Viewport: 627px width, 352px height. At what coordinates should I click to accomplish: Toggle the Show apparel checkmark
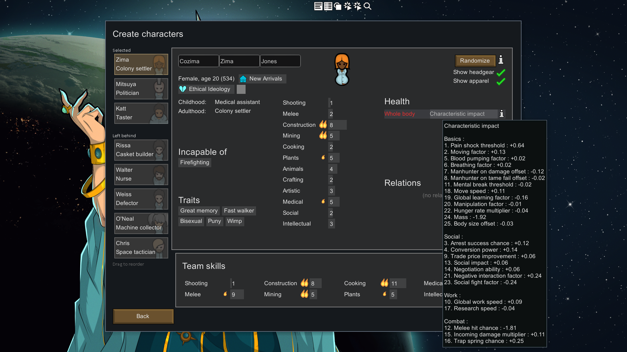coord(501,81)
